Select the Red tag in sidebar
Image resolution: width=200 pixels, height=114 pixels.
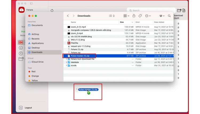[x=44, y=72]
